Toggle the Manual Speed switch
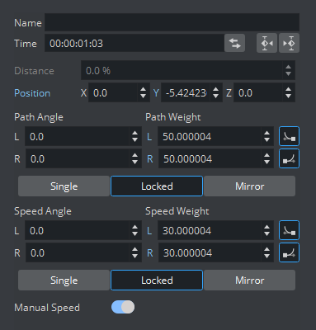The height and width of the screenshot is (330, 316). click(123, 307)
